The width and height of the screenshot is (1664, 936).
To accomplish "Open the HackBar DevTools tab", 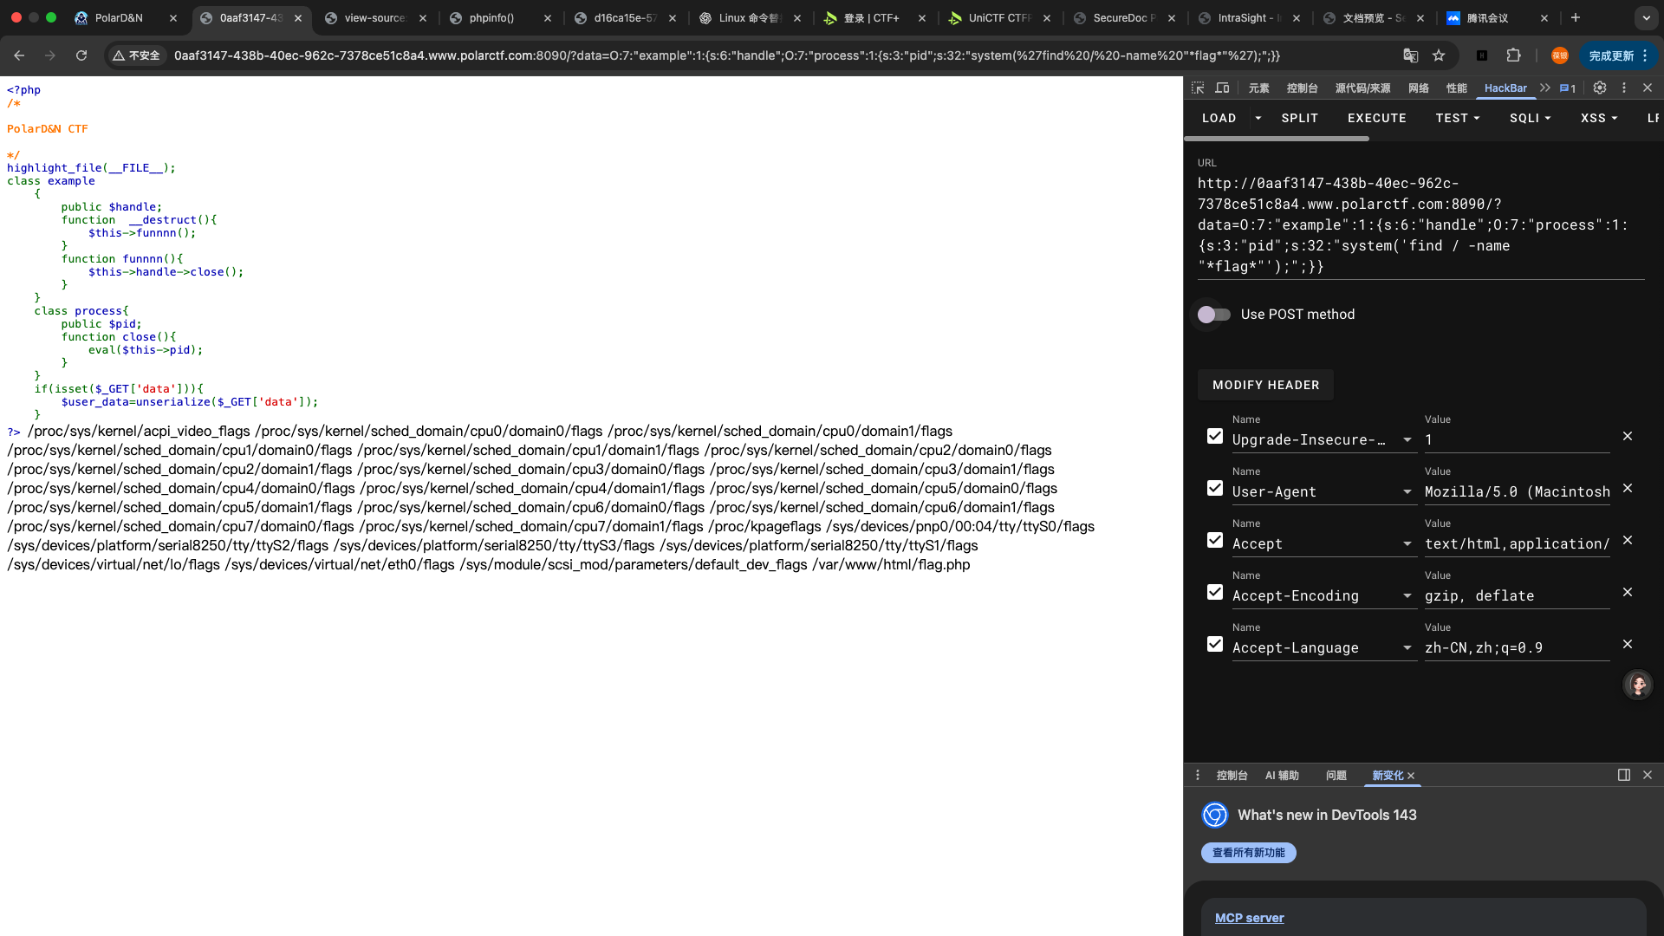I will [1505, 88].
